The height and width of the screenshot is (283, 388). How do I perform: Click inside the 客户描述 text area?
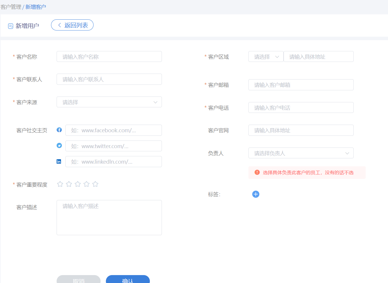click(109, 218)
